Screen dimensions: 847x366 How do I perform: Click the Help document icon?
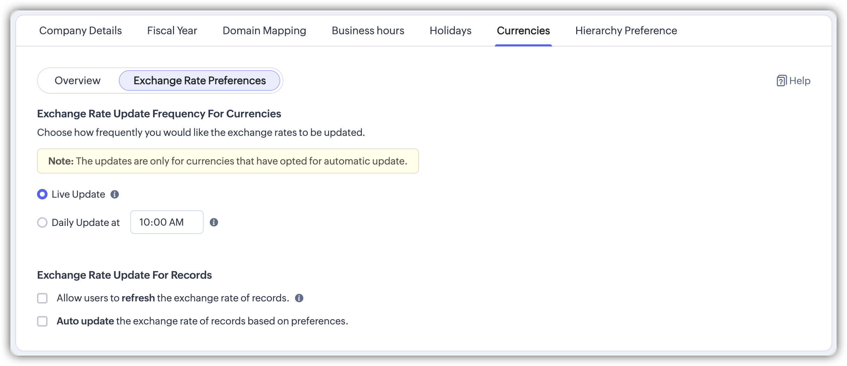[781, 81]
